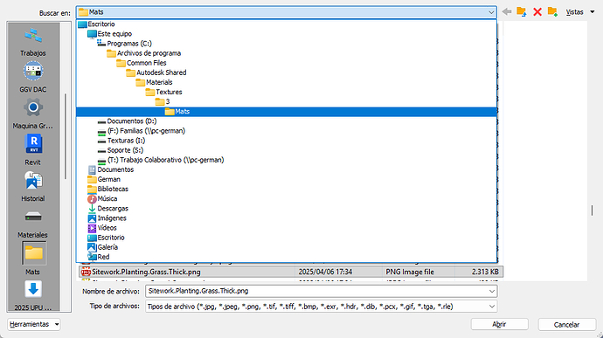Click the Cancelar button
The height and width of the screenshot is (338, 603).
tap(566, 325)
